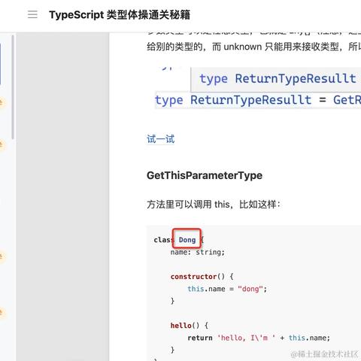Click the sidebar vertical scrollbar
The image size is (361, 361).
[x=13, y=87]
